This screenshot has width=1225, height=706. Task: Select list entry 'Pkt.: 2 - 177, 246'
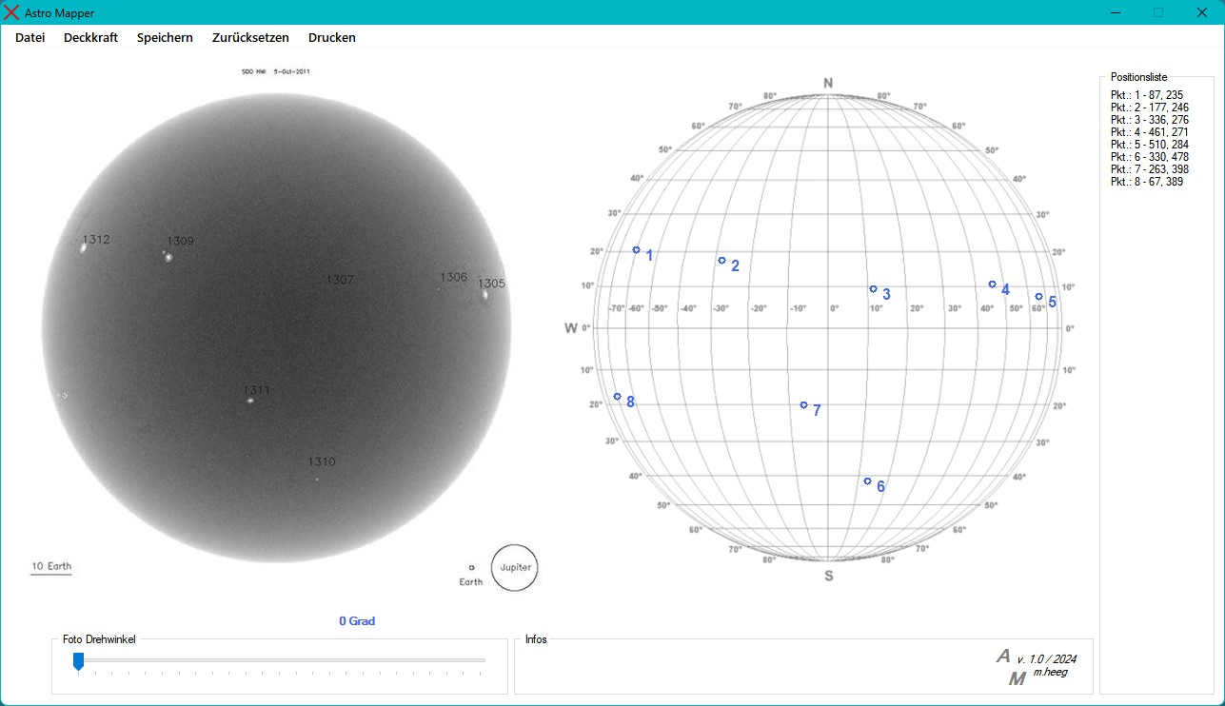1150,108
